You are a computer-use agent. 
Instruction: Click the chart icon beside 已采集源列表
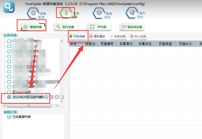[x=9, y=117]
